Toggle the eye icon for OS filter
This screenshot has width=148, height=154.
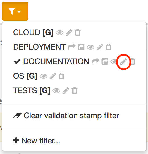tap(44, 76)
